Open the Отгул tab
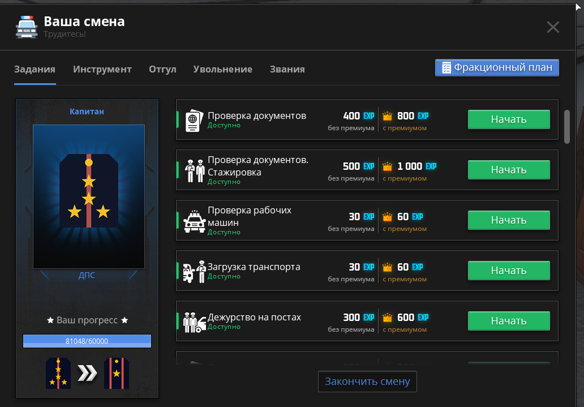The width and height of the screenshot is (584, 407). click(162, 70)
